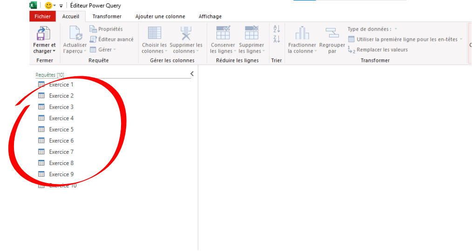This screenshot has width=472, height=251.
Task: Click Supprimer les colonnes icon
Action: pos(186,33)
